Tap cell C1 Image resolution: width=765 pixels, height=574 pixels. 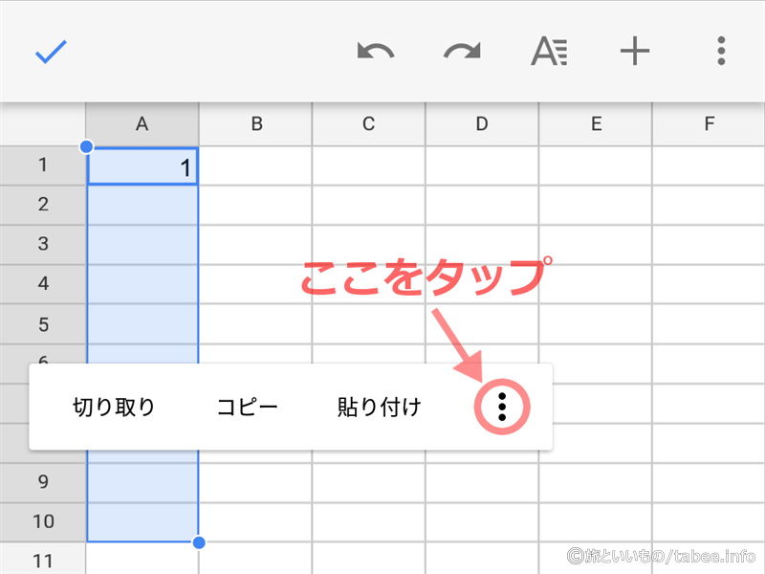369,166
